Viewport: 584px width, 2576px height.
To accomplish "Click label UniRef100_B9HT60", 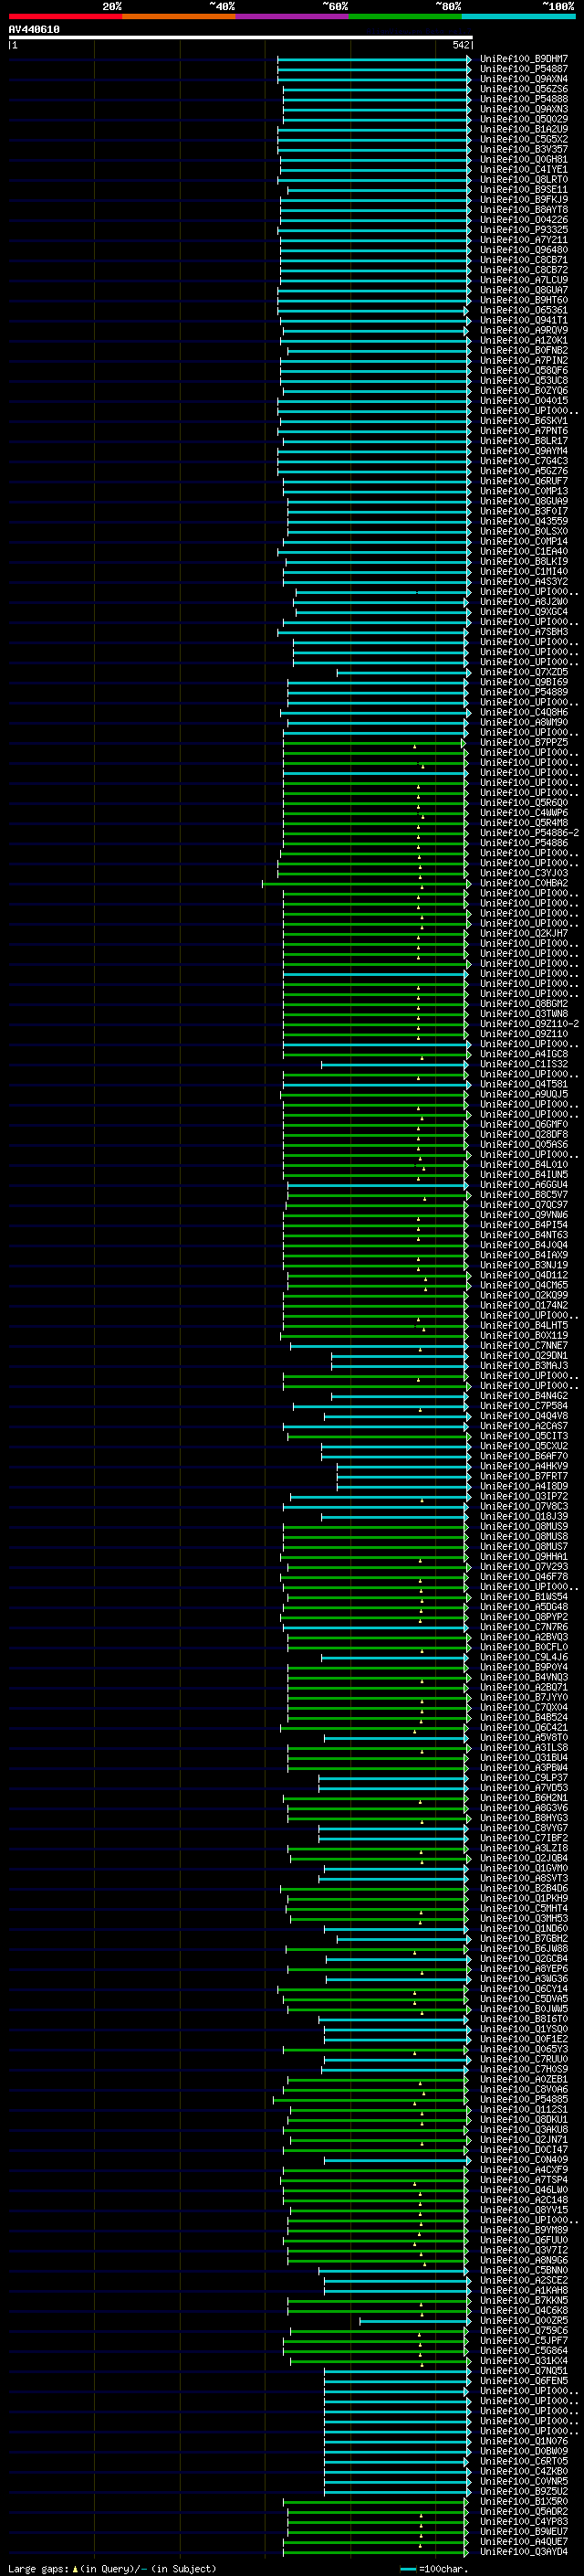I will (524, 300).
